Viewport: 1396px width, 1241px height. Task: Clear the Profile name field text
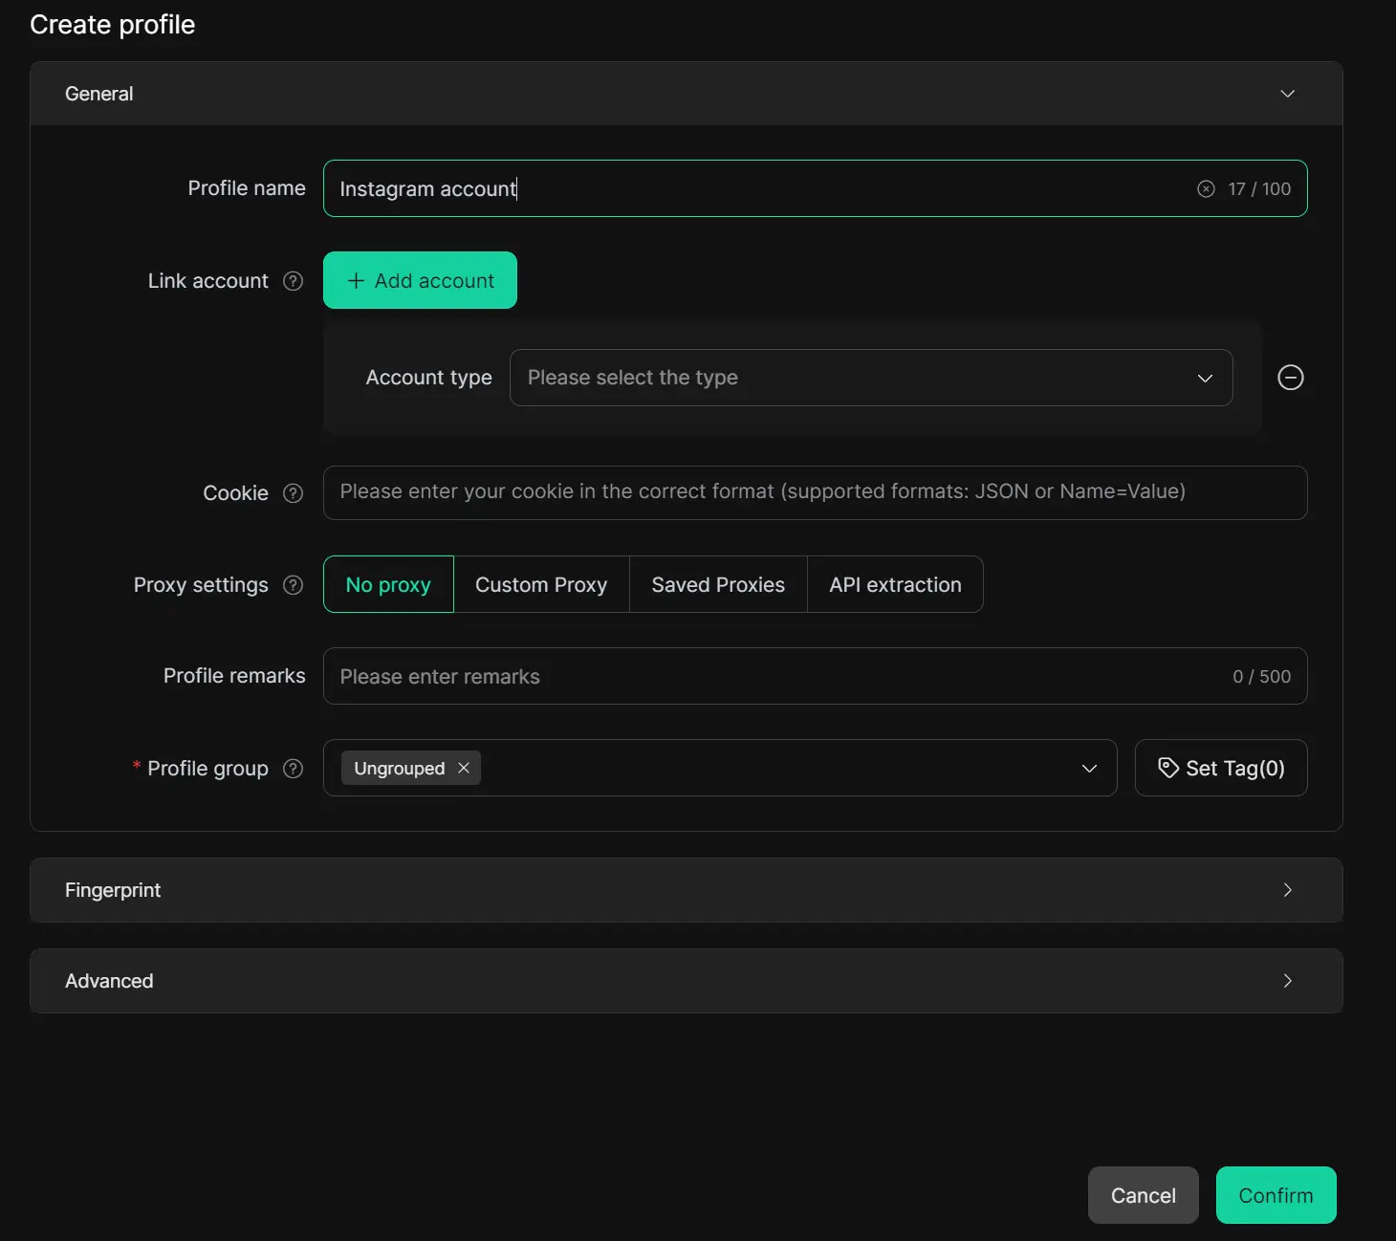pyautogui.click(x=1206, y=188)
